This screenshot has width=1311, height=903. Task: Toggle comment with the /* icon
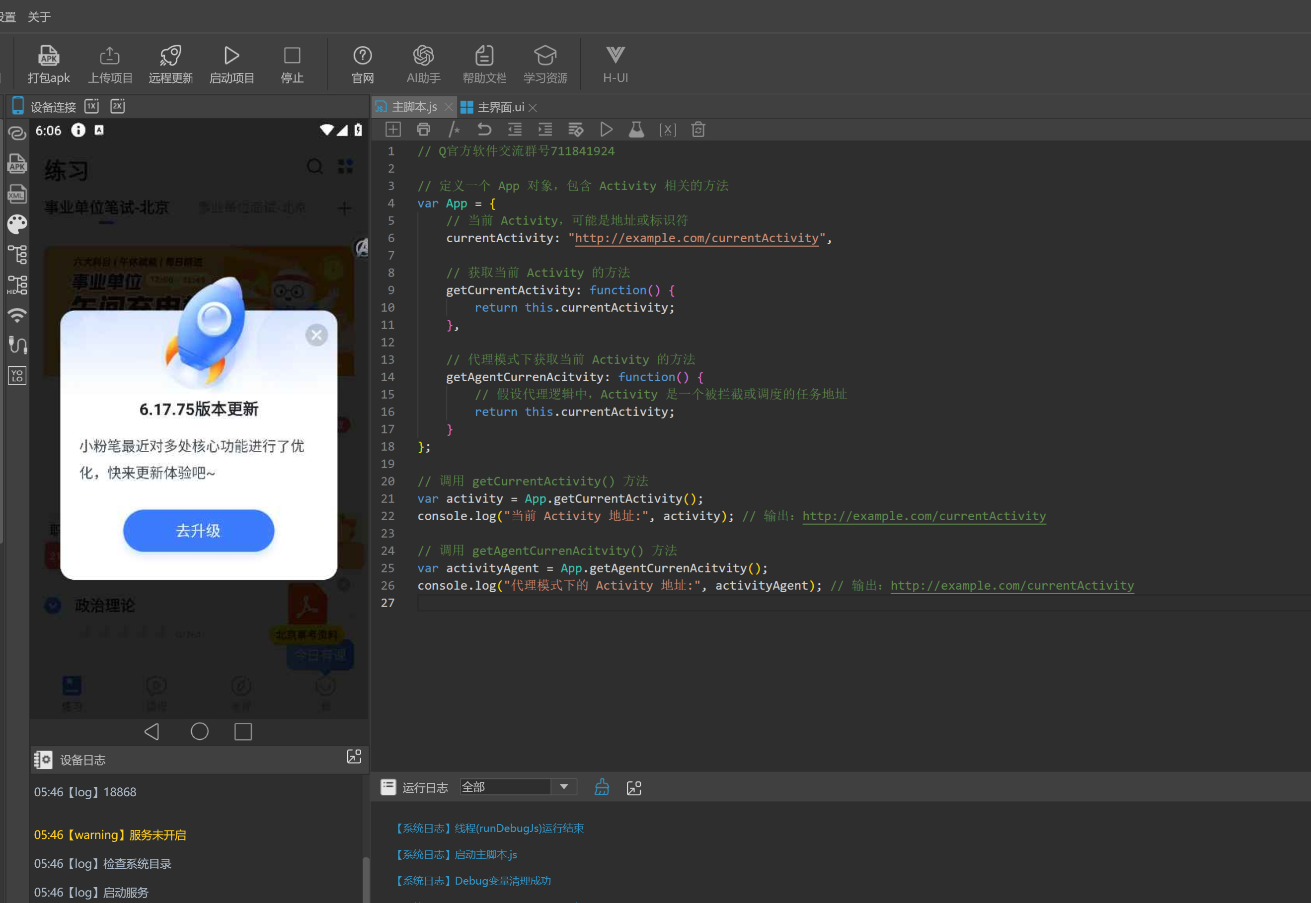tap(454, 130)
